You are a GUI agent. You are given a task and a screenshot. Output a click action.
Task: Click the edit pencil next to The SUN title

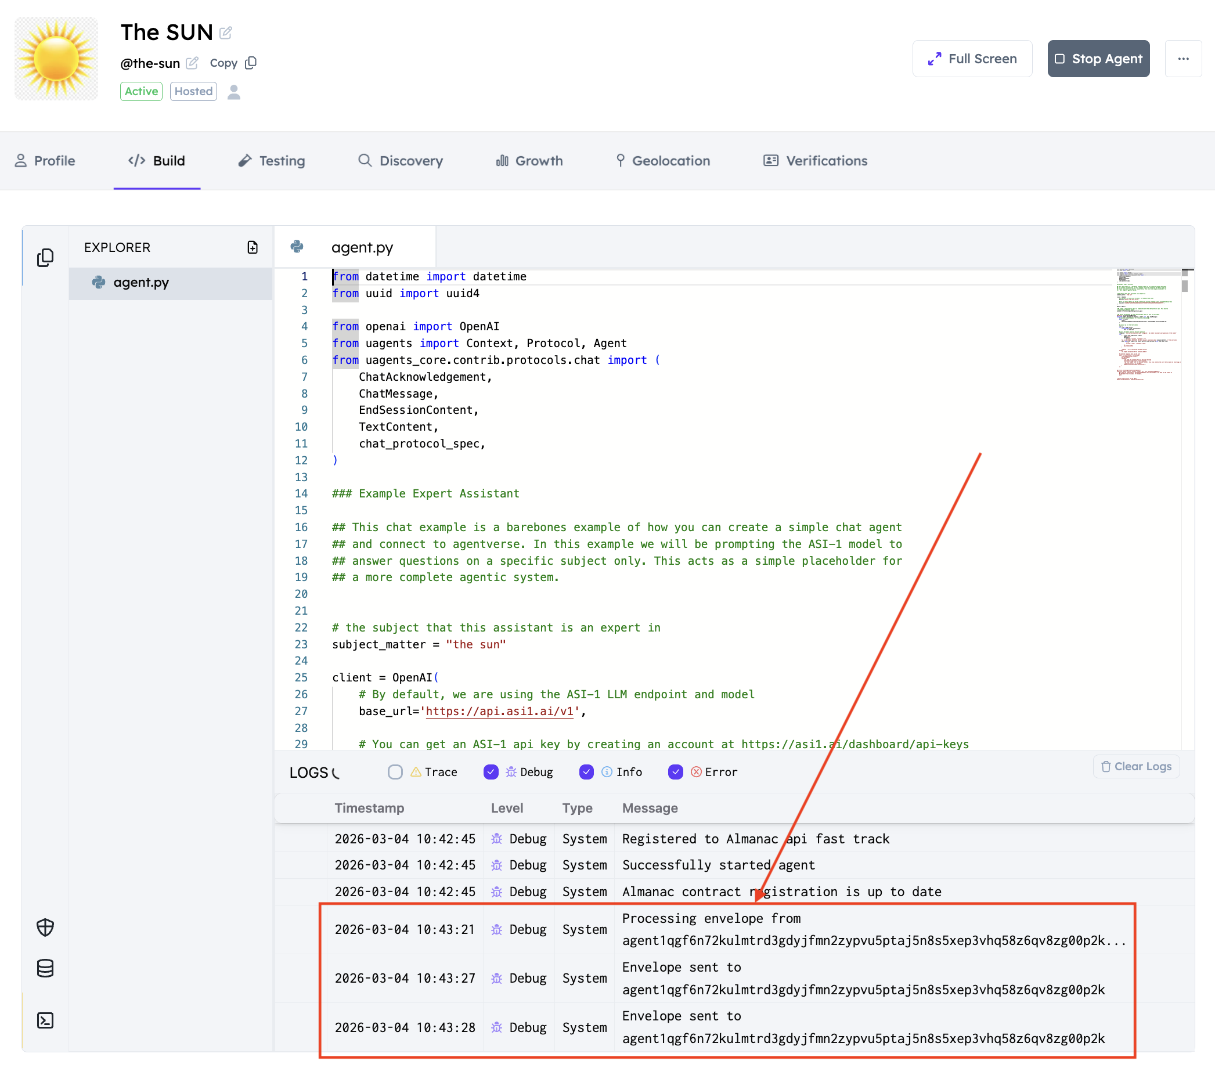[226, 33]
